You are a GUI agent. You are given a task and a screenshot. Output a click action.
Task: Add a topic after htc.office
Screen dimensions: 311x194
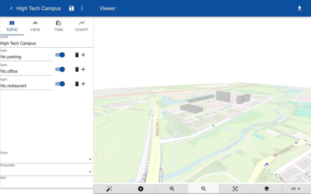coord(83,69)
